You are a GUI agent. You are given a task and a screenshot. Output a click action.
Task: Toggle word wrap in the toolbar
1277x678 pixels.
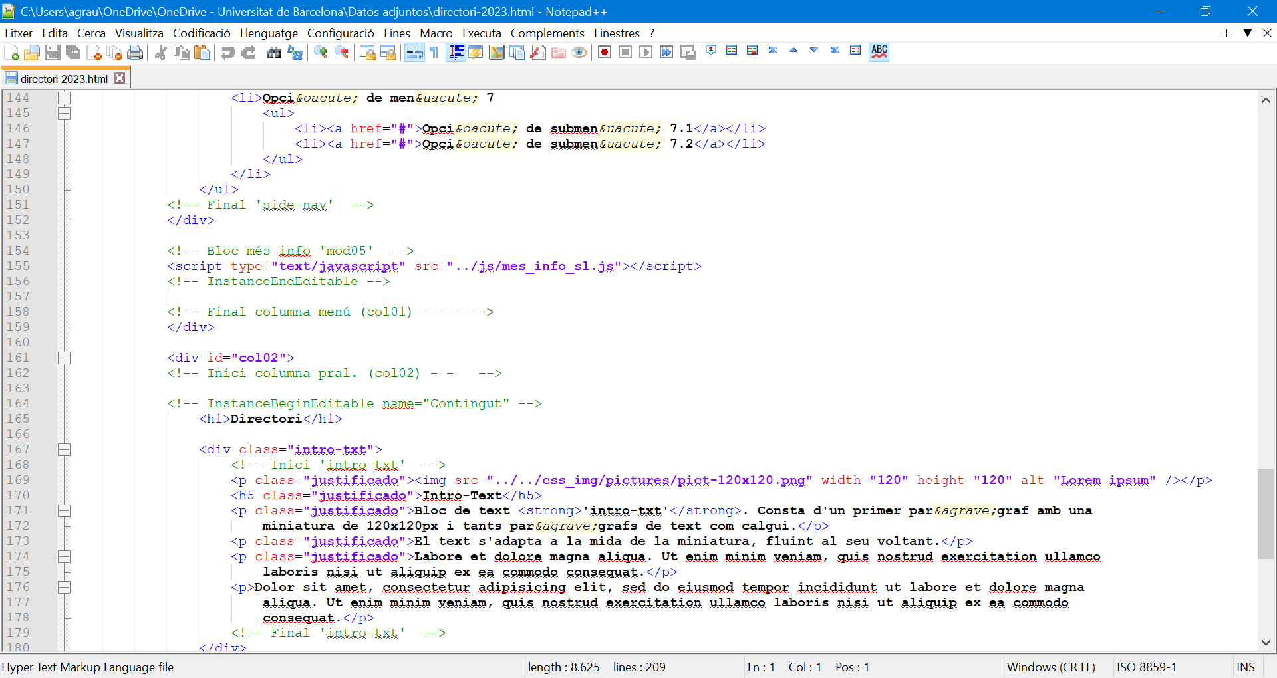tap(414, 53)
